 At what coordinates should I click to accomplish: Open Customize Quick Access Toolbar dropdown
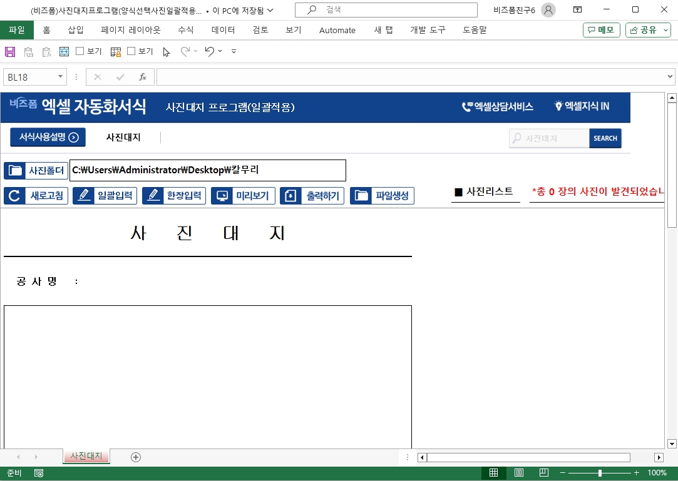(234, 51)
